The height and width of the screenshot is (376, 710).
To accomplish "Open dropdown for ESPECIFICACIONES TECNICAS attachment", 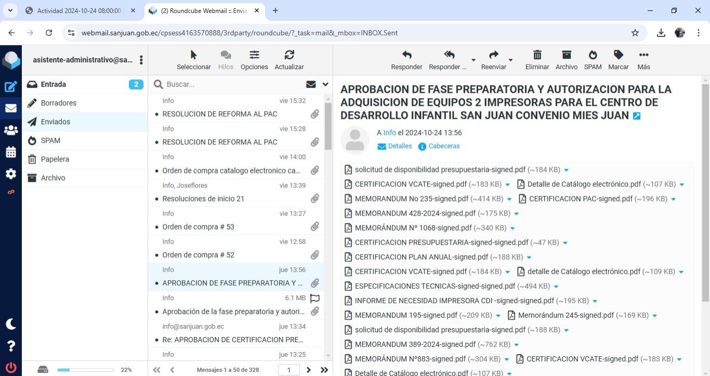I will tap(556, 287).
